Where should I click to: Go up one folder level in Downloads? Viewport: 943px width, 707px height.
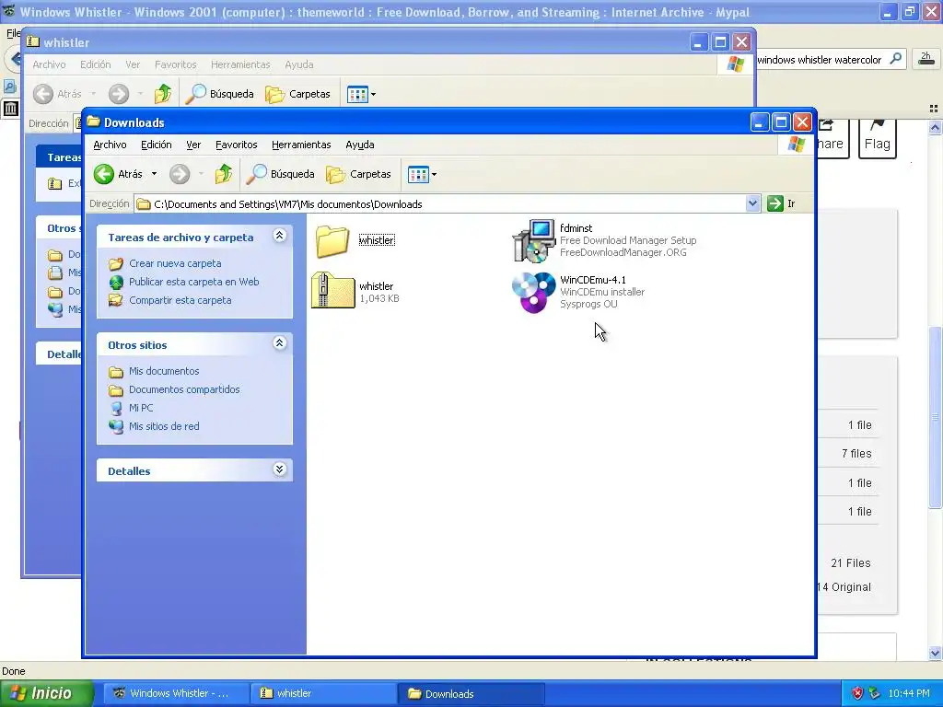pos(224,174)
